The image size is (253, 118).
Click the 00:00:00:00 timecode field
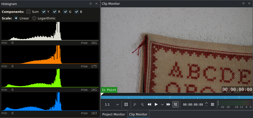(x=193, y=105)
